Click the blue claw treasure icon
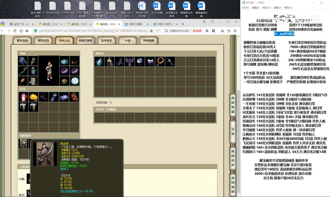Screen dimensions: 330x197 pyautogui.click(x=54, y=97)
